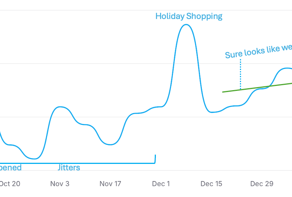
Task: Click the Holiday Shopping annotation label
Action: [x=189, y=16]
